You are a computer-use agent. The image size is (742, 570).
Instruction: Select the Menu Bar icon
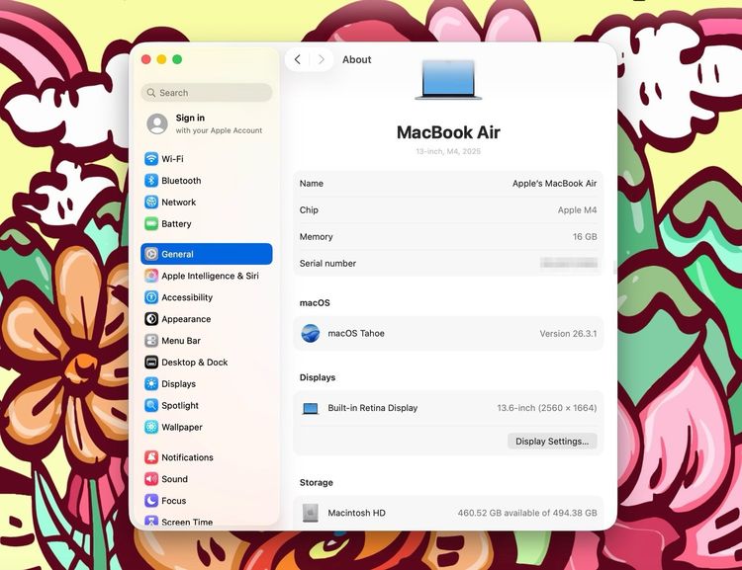click(x=151, y=341)
